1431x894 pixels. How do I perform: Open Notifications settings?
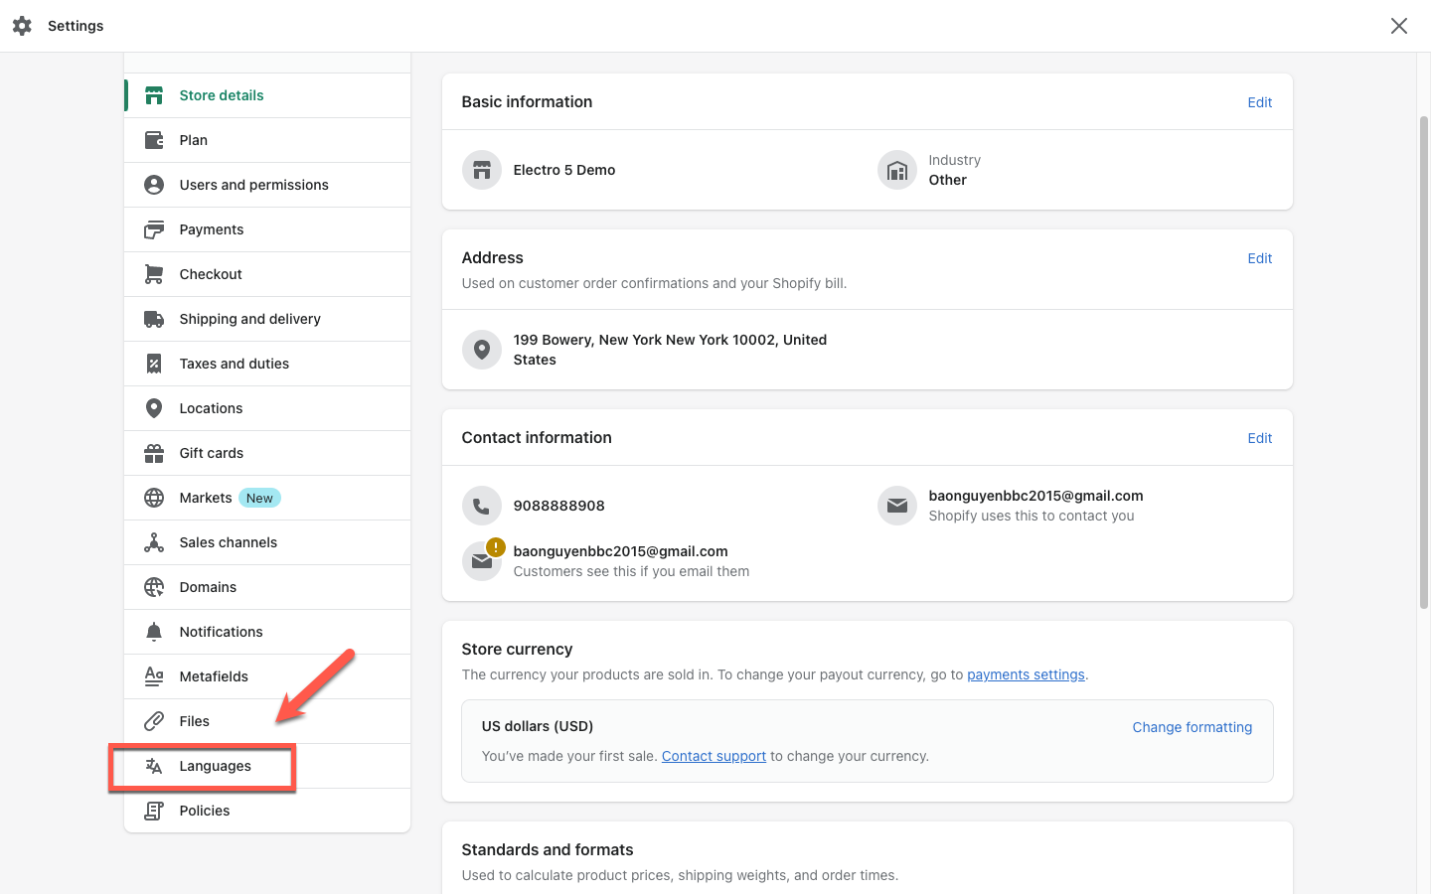point(267,632)
